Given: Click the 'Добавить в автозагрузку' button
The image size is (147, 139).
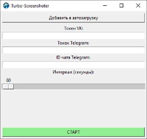Looking at the screenshot, I should click(x=73, y=18).
